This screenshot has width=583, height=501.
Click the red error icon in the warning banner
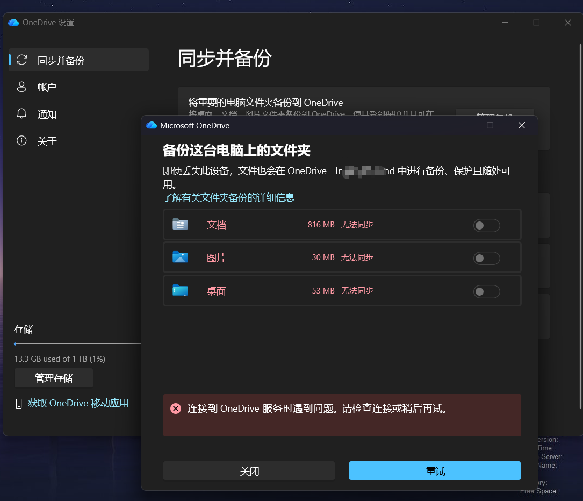(176, 409)
